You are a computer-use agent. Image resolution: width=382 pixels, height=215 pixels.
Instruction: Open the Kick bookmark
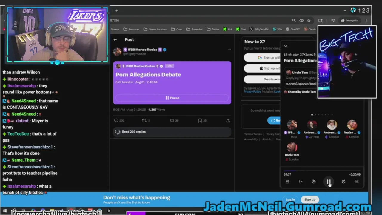pos(227,29)
